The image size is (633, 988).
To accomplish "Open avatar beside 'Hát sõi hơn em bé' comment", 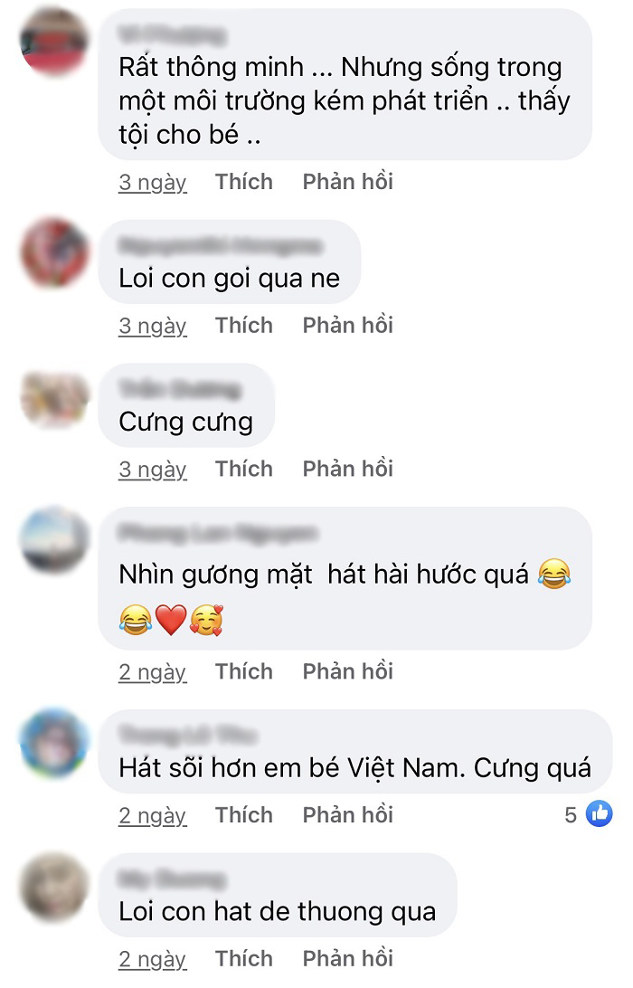I will (x=55, y=743).
